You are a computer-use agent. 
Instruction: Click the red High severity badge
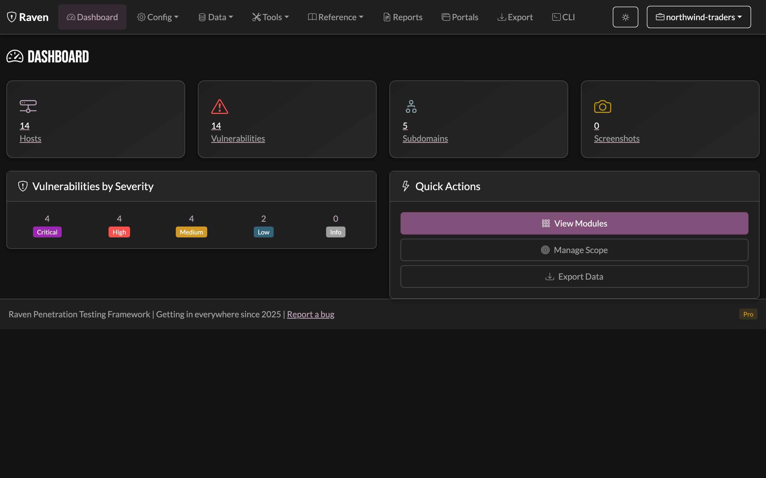119,232
